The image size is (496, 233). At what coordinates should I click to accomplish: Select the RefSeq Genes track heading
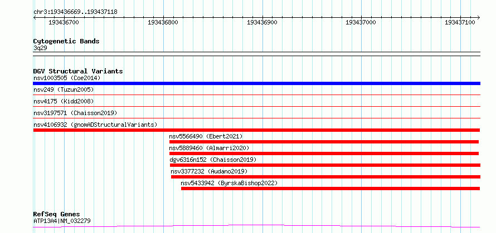[57, 215]
